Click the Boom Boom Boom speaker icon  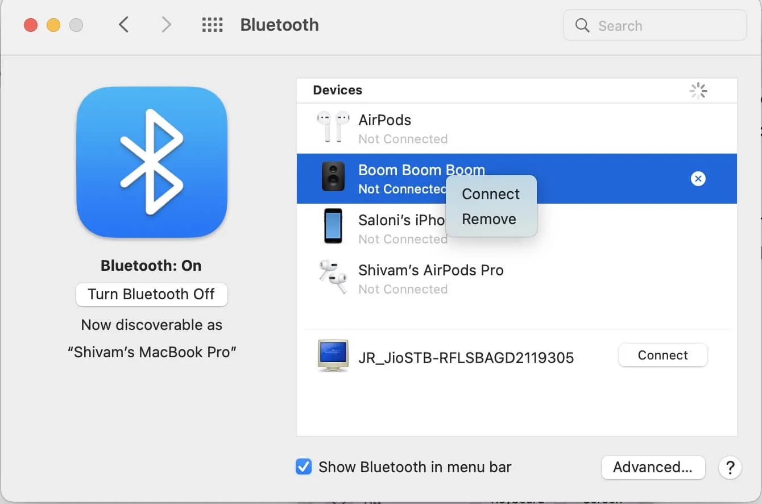(333, 176)
